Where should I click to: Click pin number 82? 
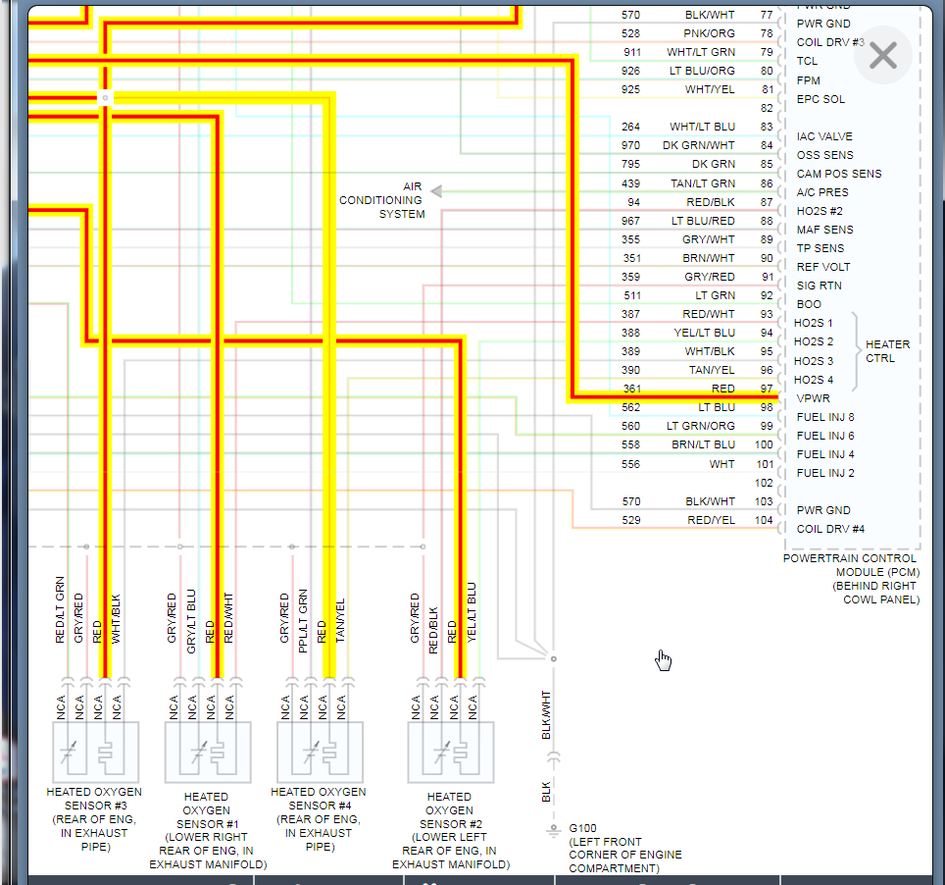click(766, 108)
